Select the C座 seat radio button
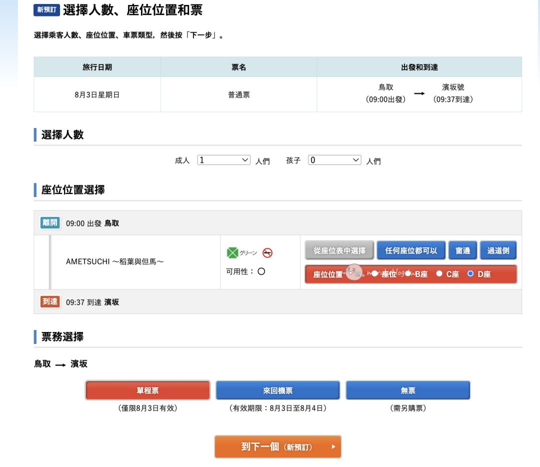 point(439,273)
